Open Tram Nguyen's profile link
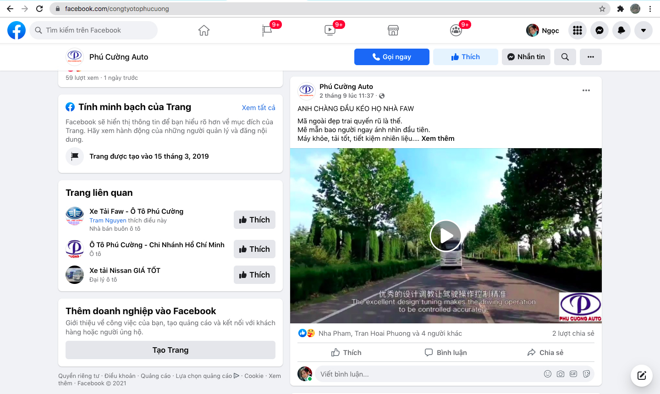660x394 pixels. point(108,221)
